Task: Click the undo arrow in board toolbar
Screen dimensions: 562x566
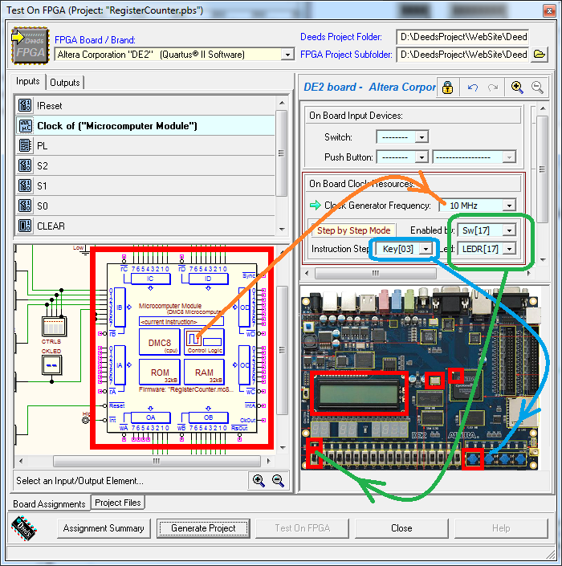Action: pyautogui.click(x=473, y=87)
